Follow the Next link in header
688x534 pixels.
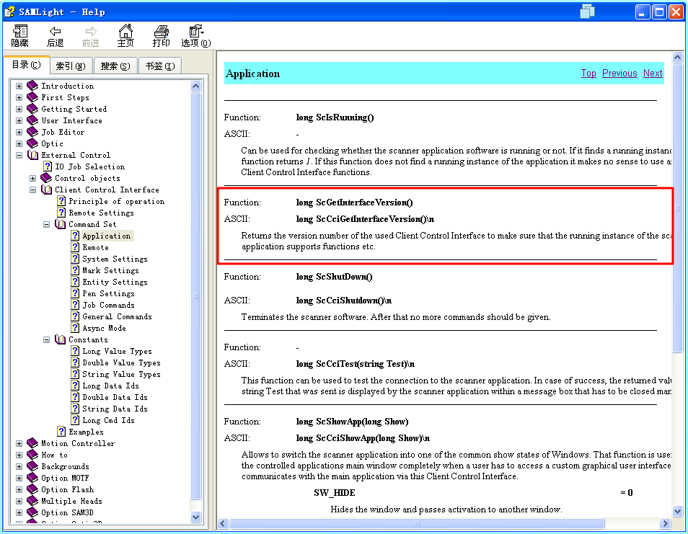(x=653, y=74)
